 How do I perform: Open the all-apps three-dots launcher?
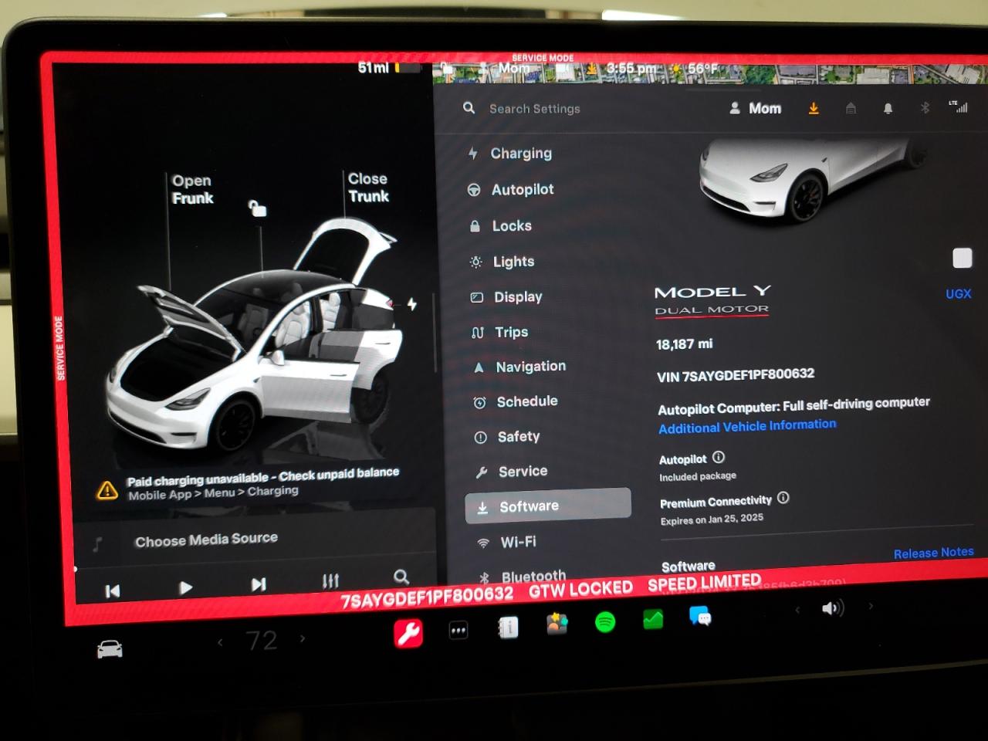pos(458,631)
